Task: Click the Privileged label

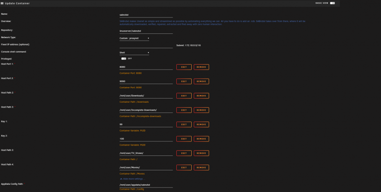Action: tap(6, 59)
